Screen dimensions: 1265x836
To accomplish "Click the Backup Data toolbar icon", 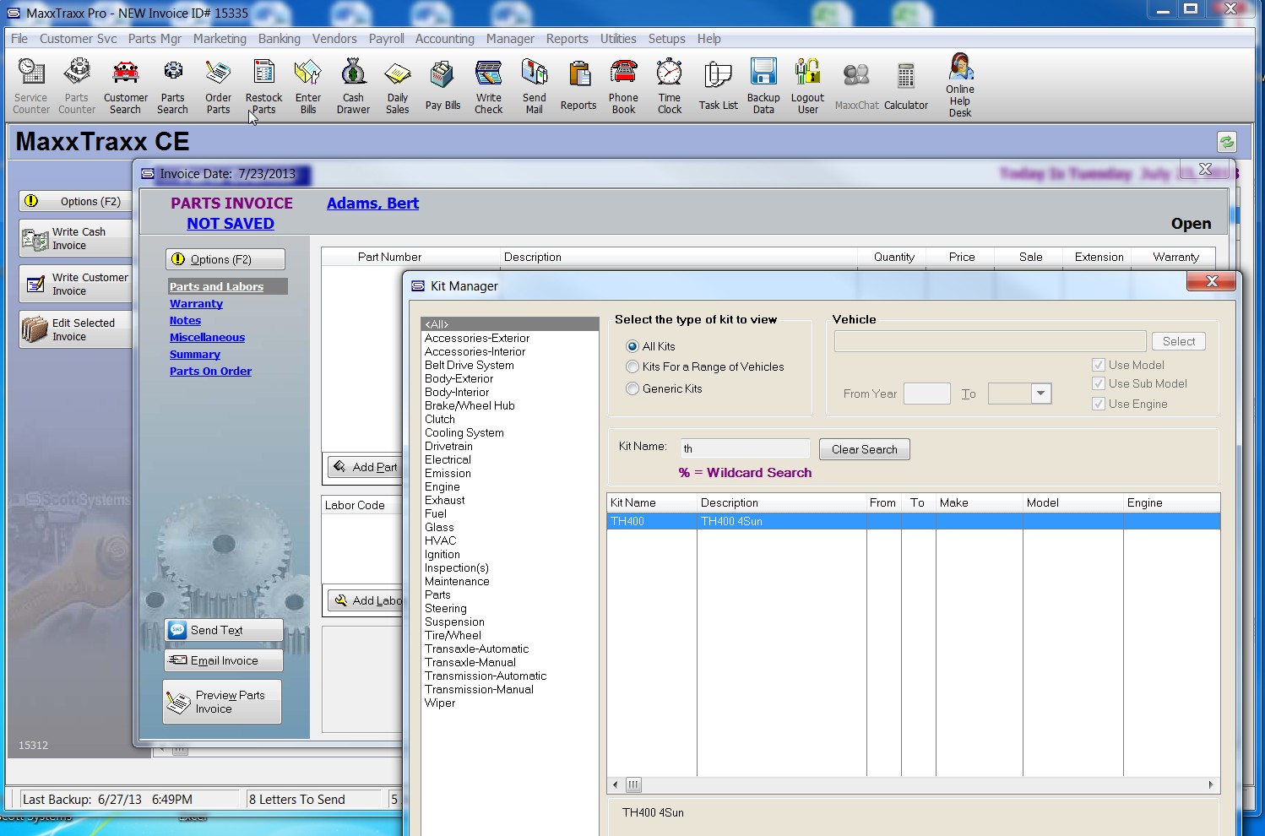I will 763,86.
